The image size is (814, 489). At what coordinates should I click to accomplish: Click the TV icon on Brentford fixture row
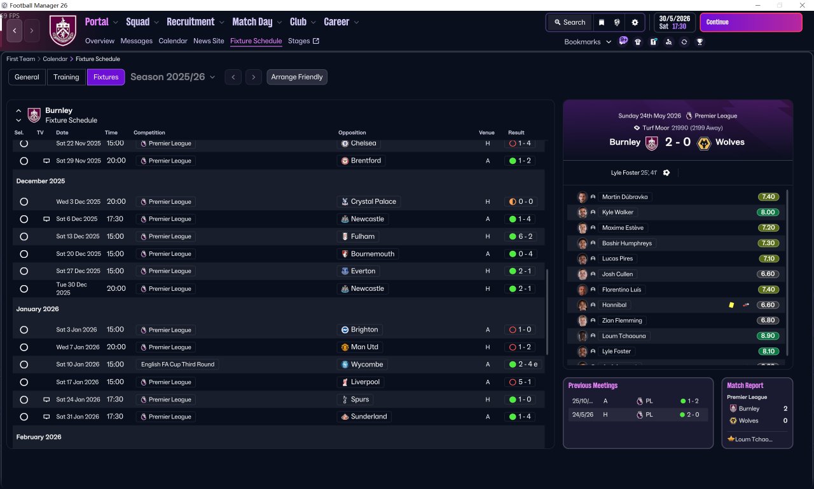coord(46,161)
